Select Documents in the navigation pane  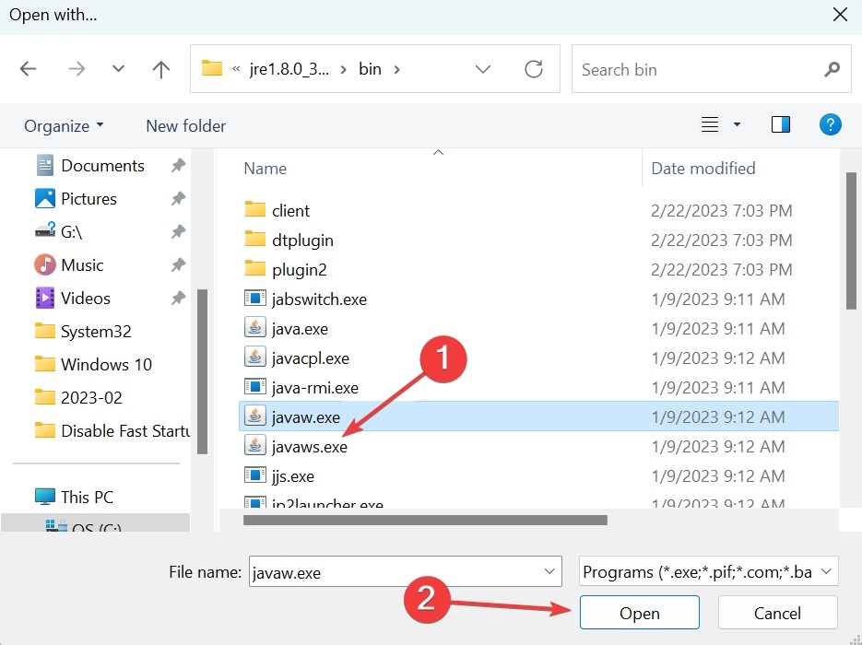pos(102,166)
